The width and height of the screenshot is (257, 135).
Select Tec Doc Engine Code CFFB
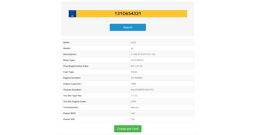[x=133, y=102]
